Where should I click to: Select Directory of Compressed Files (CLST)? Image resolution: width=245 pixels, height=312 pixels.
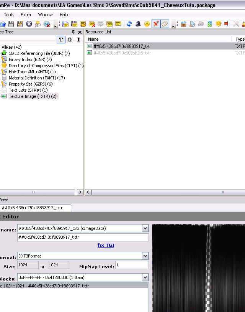[46, 66]
